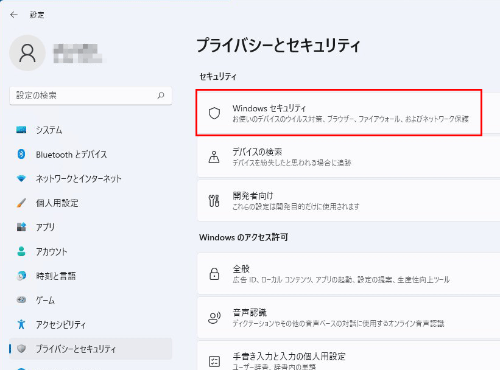The image size is (500, 370).
Task: Click the プライバシーとセキュリティ page heading
Action: (278, 45)
